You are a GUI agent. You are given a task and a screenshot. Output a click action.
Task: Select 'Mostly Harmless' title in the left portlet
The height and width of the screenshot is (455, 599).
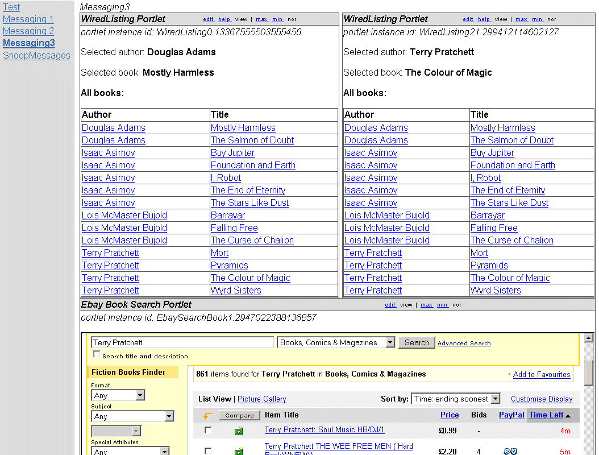click(243, 128)
